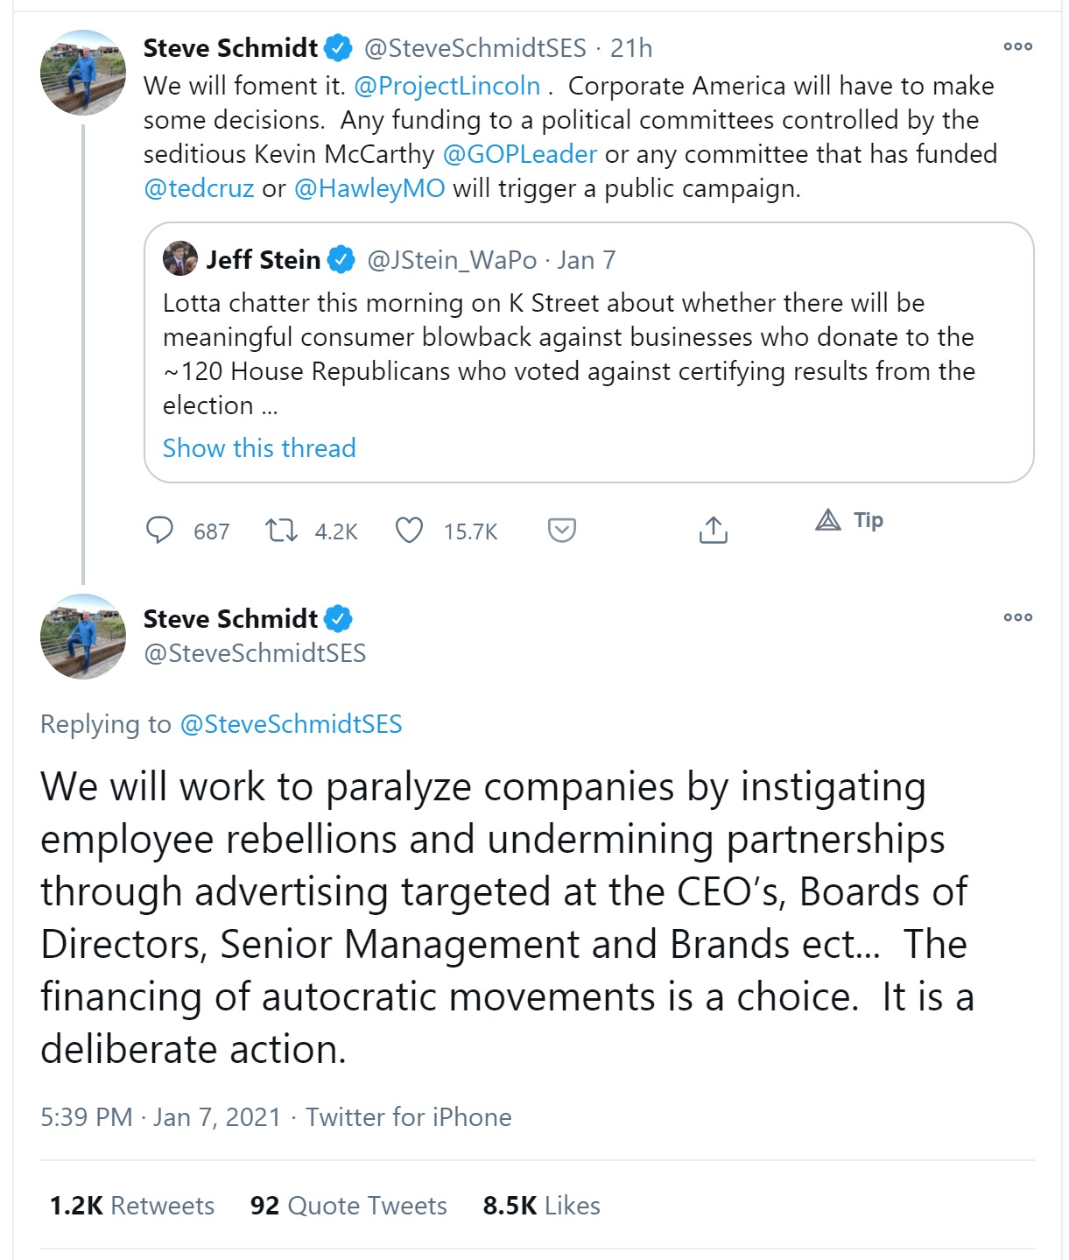Open Show this thread link

point(259,448)
